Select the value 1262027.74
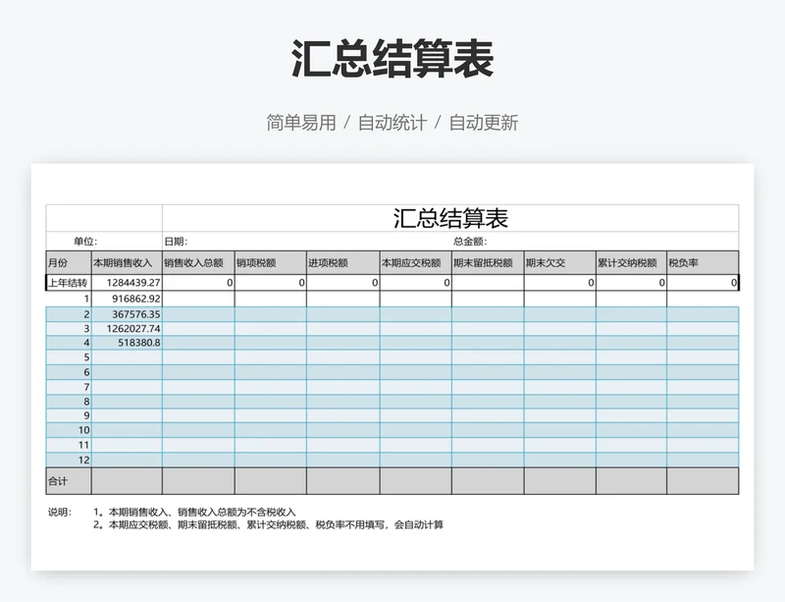 coord(133,328)
